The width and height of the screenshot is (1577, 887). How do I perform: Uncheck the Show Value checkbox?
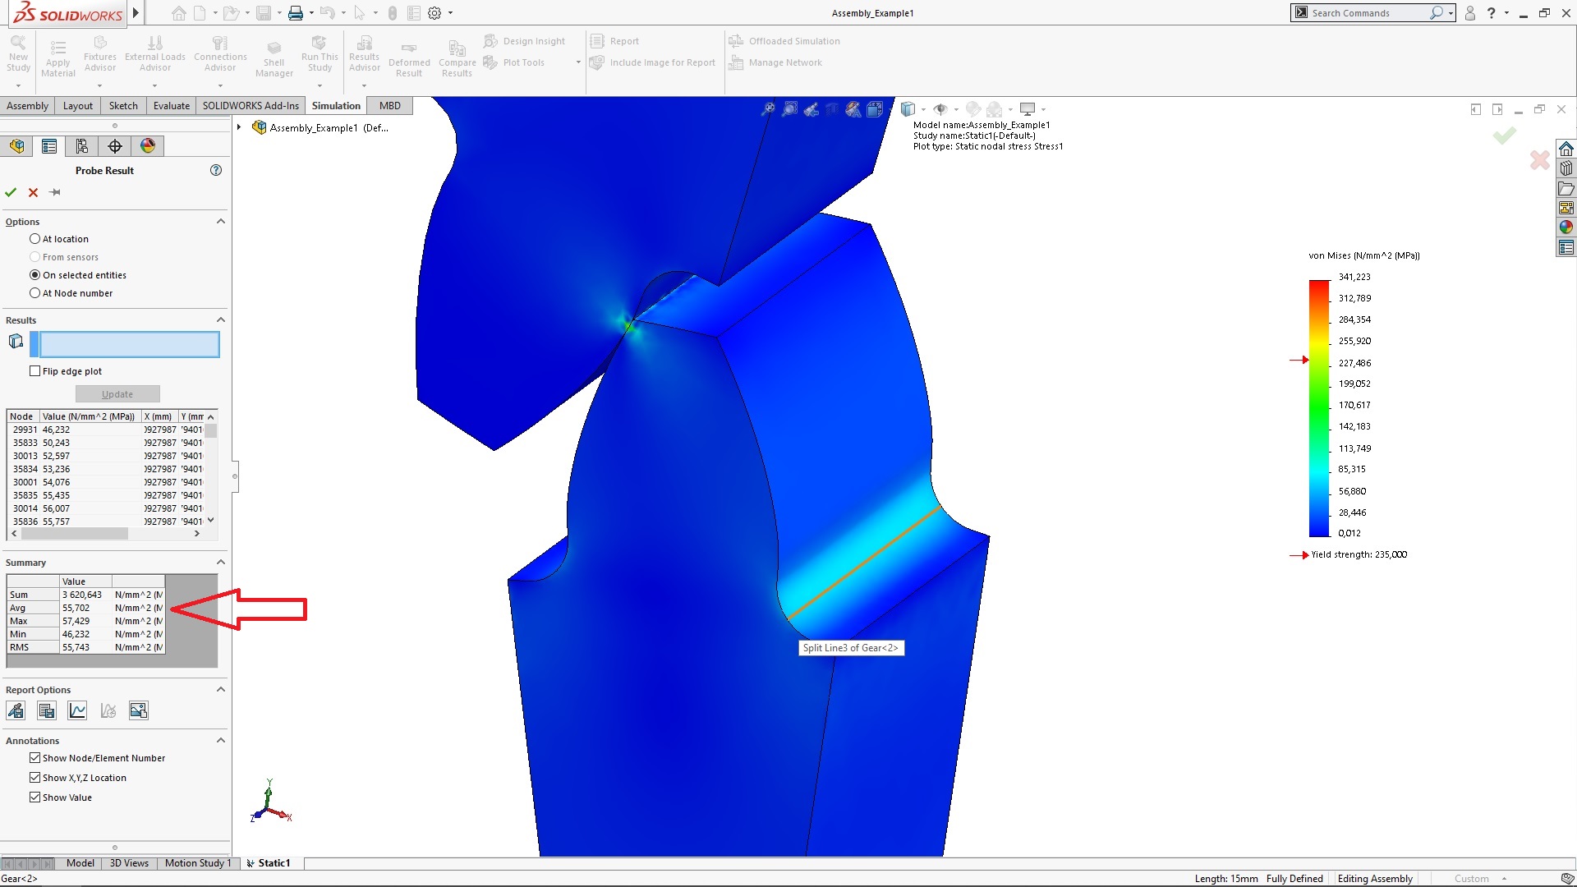click(34, 797)
